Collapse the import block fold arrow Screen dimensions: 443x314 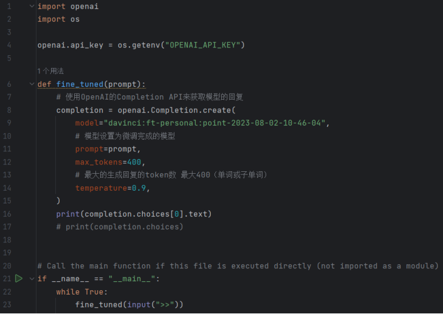pyautogui.click(x=32, y=6)
